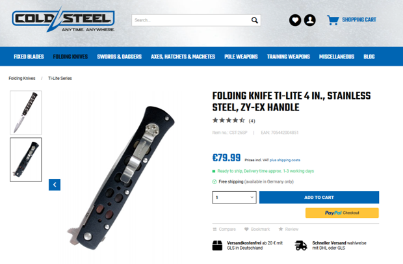This screenshot has width=403, height=264.
Task: Click into the search field
Action: (x=192, y=20)
